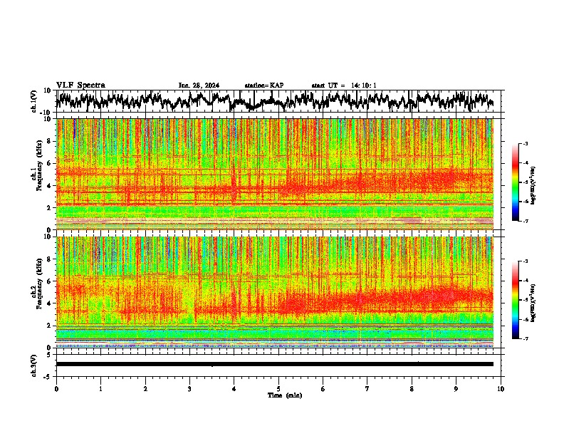Click the "-7" tick on ch.1 color bar
This screenshot has width=564, height=436.
click(x=526, y=221)
